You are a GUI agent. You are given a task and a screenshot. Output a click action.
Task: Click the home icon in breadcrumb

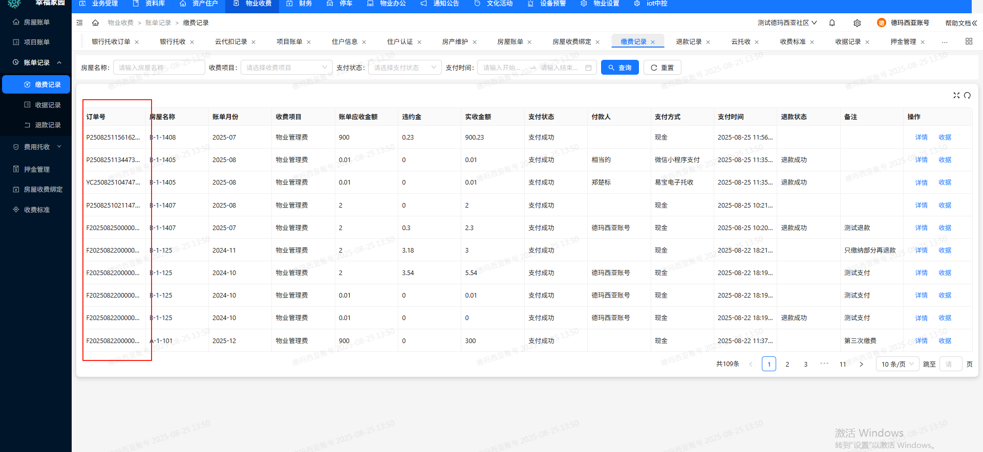point(95,23)
